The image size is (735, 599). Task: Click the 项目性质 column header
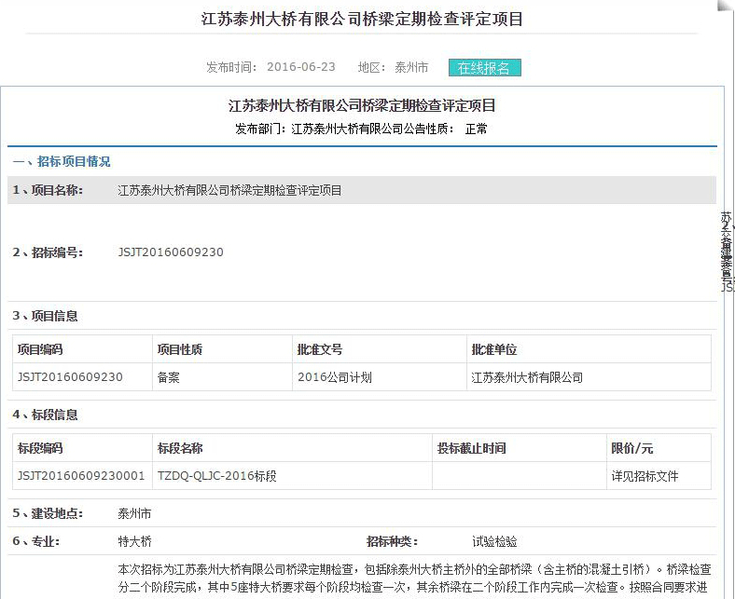180,349
